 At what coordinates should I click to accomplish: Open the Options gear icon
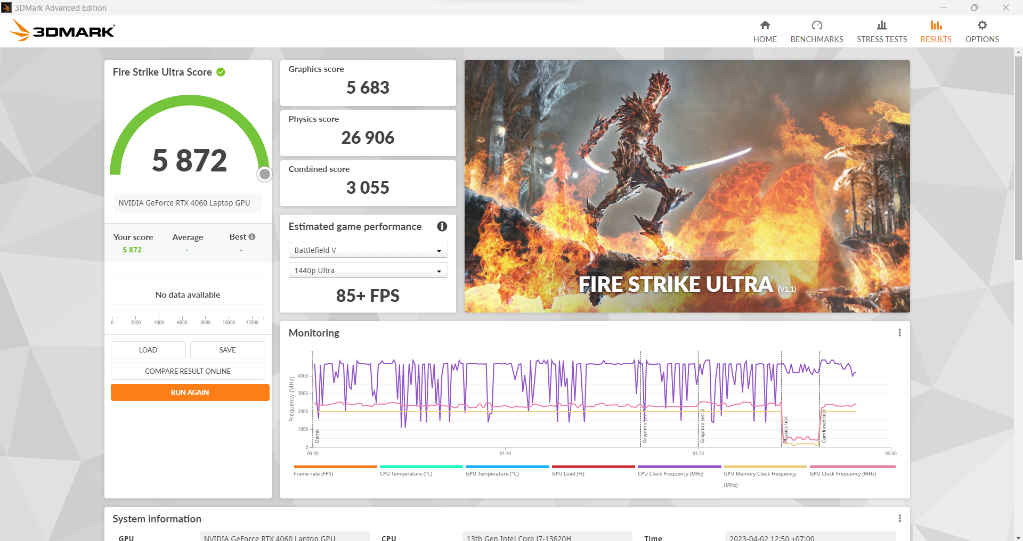981,26
